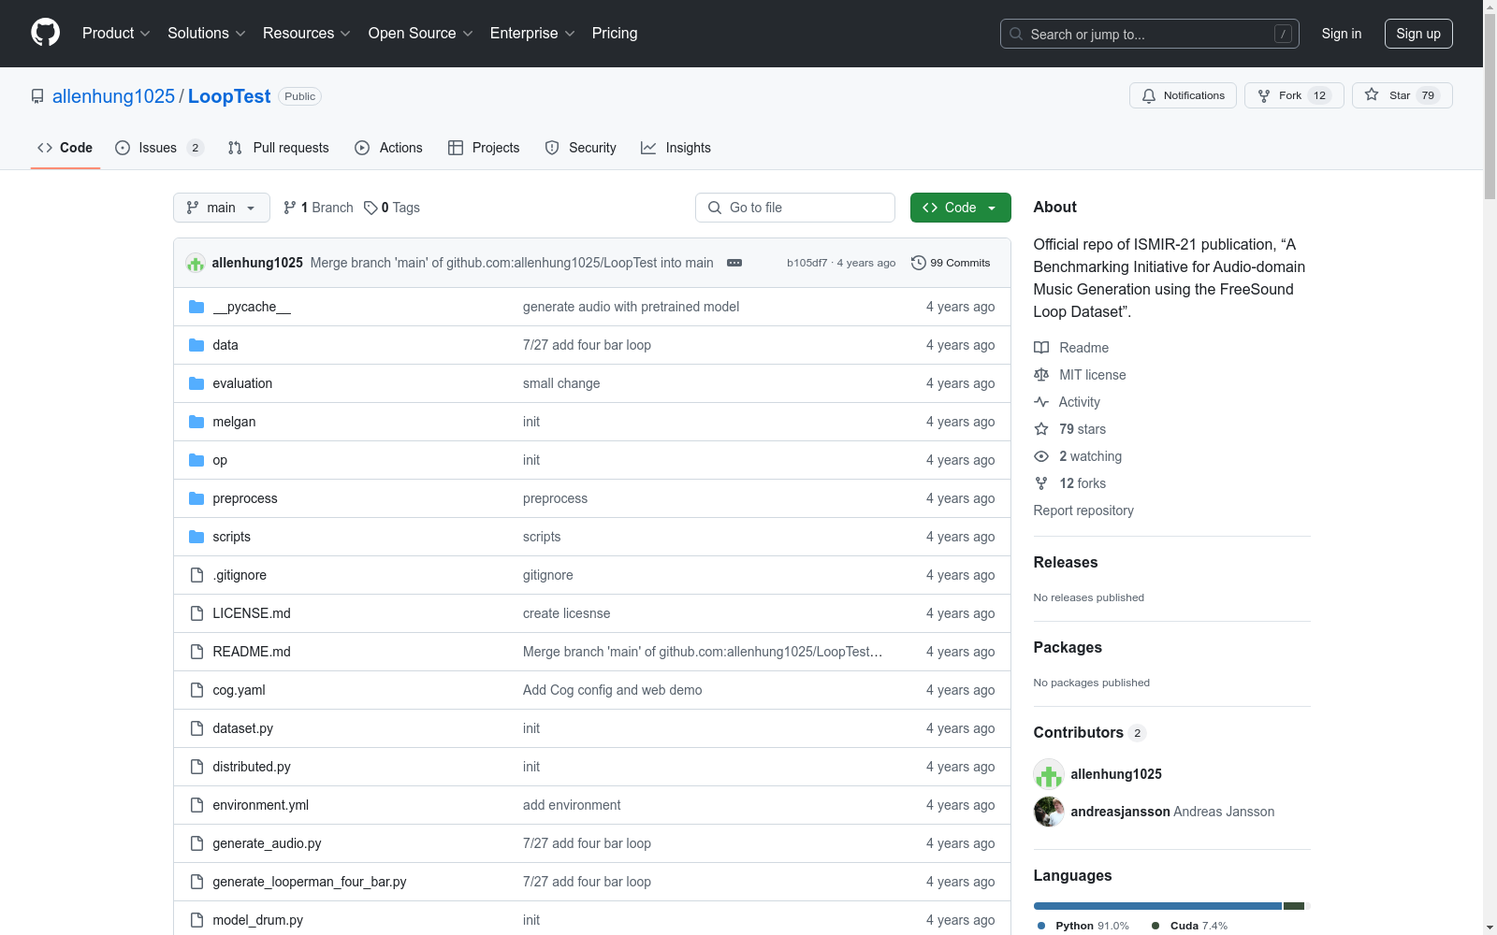
Task: Open the evaluation folder
Action: 242,383
